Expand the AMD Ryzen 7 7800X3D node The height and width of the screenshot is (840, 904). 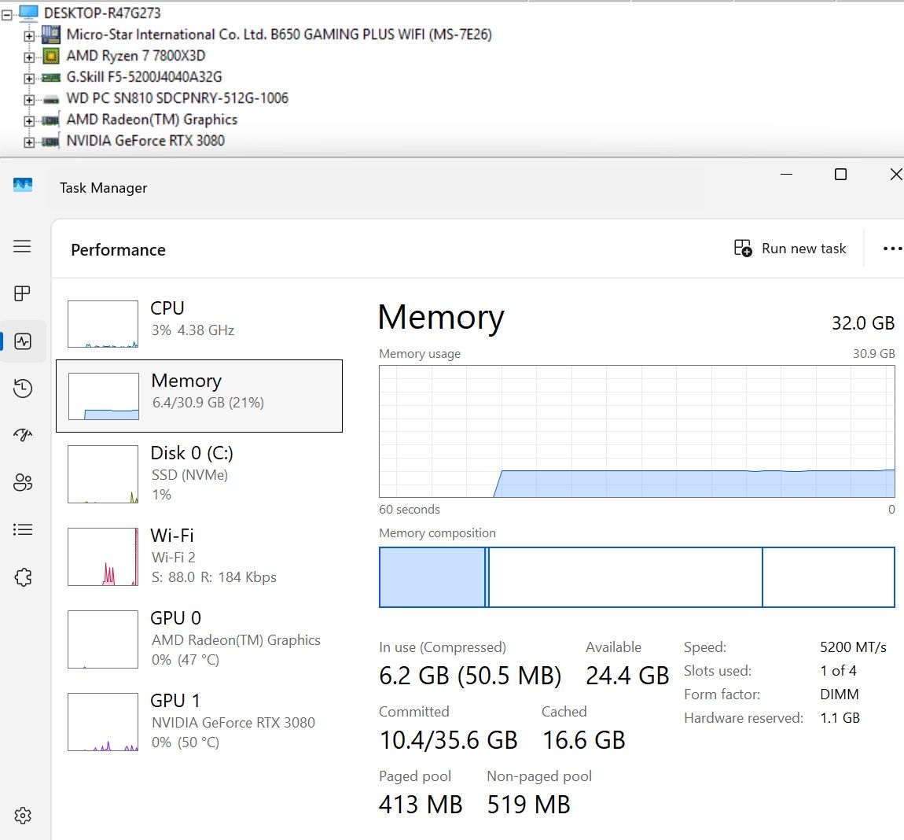point(29,57)
